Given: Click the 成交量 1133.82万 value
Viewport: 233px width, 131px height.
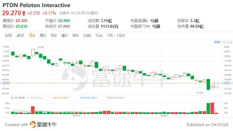Looking at the screenshot, I should pos(110,26).
